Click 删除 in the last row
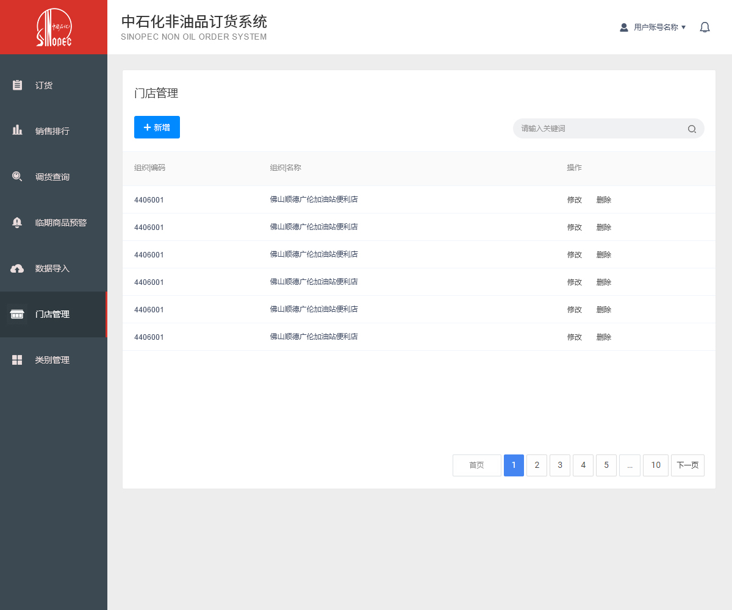 [603, 337]
